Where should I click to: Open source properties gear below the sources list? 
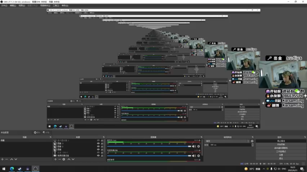64,159
